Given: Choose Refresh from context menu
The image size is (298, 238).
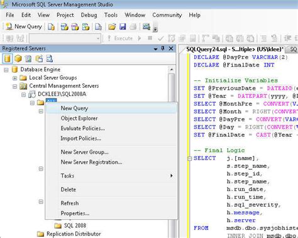Looking at the screenshot, I should click(x=111, y=203).
